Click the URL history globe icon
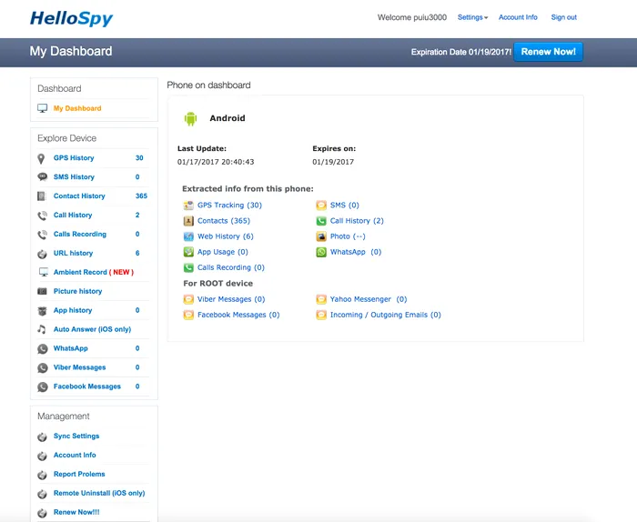The width and height of the screenshot is (637, 522). pyautogui.click(x=42, y=254)
